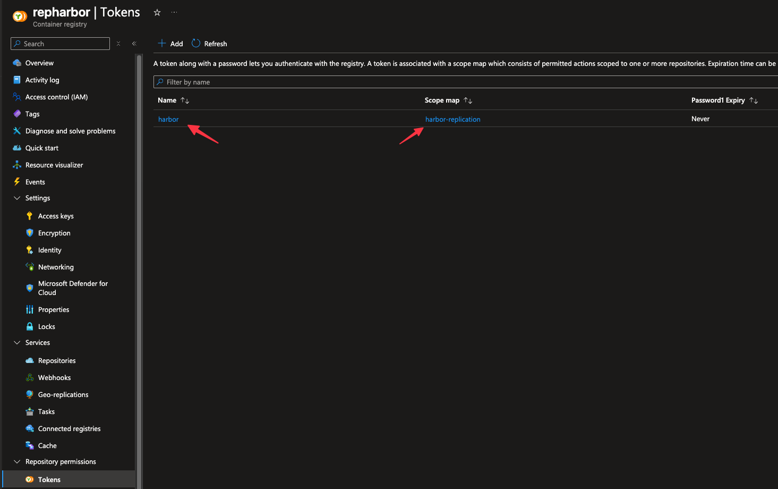Click the Connected registries icon
778x489 pixels.
click(x=30, y=428)
